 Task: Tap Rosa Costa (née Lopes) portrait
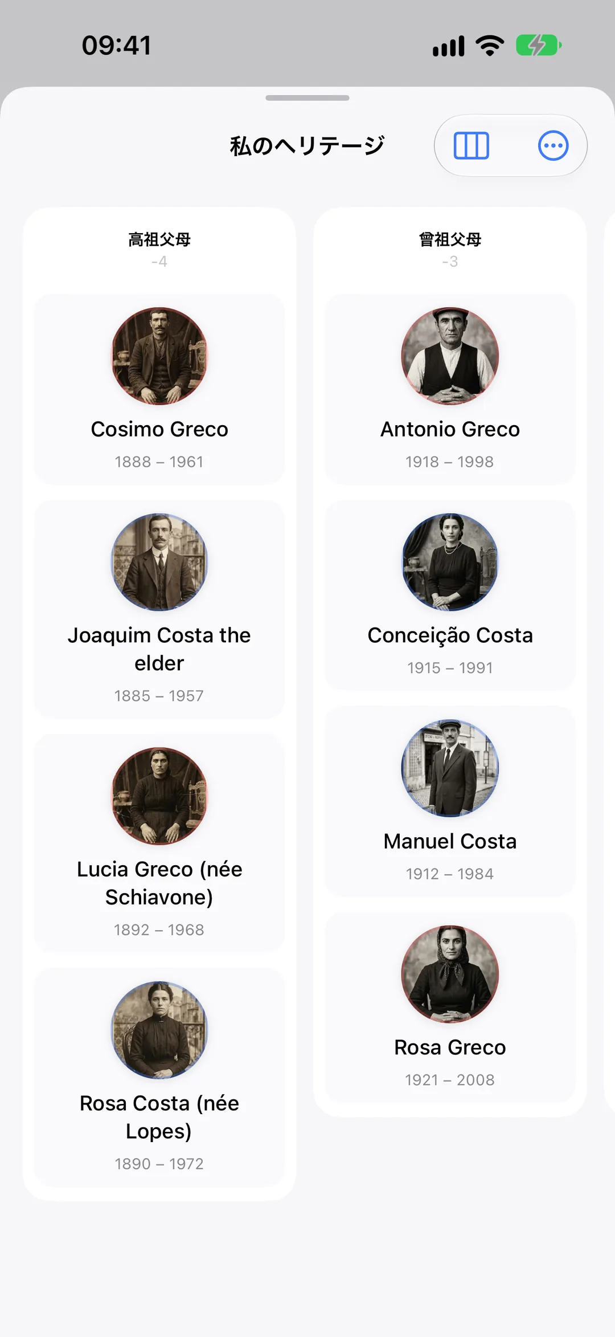159,1030
